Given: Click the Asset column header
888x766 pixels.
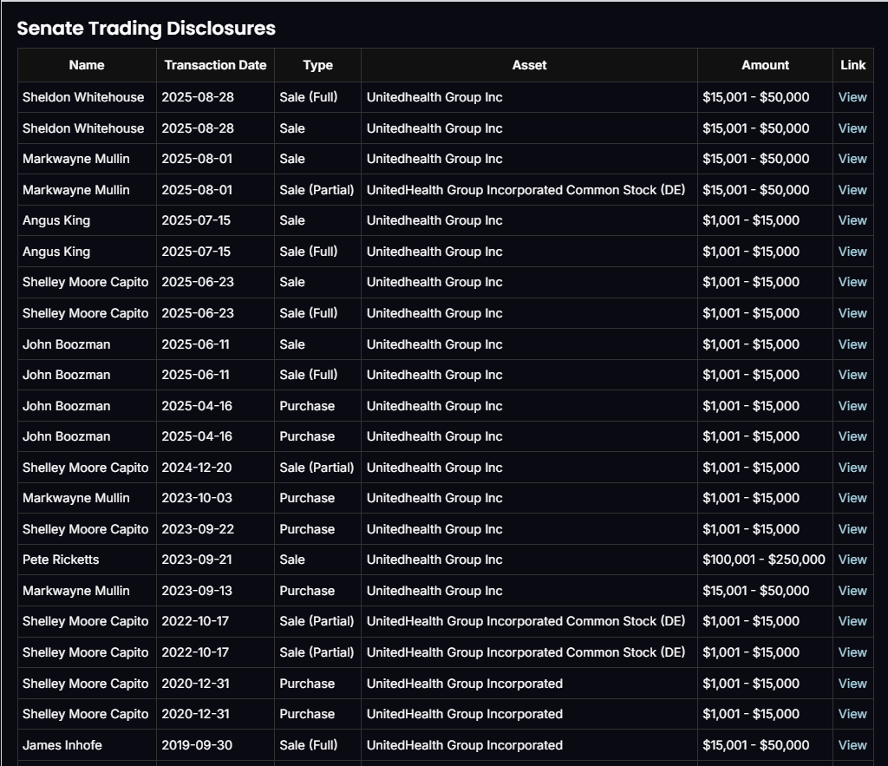Looking at the screenshot, I should point(529,65).
